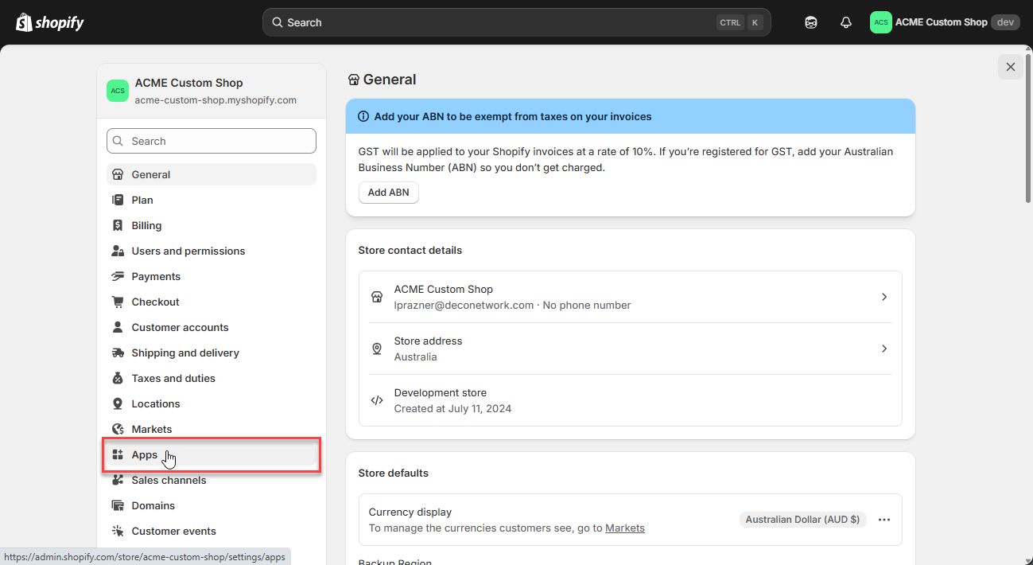Click the Shipping and delivery truck icon
This screenshot has height=565, width=1033.
pos(118,353)
